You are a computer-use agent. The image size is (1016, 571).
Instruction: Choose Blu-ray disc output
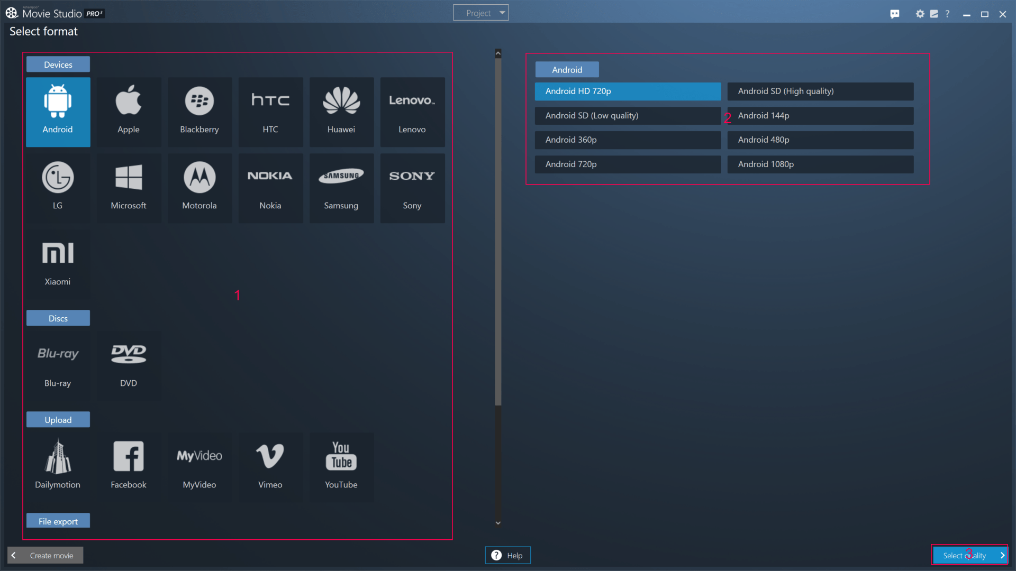pos(58,366)
